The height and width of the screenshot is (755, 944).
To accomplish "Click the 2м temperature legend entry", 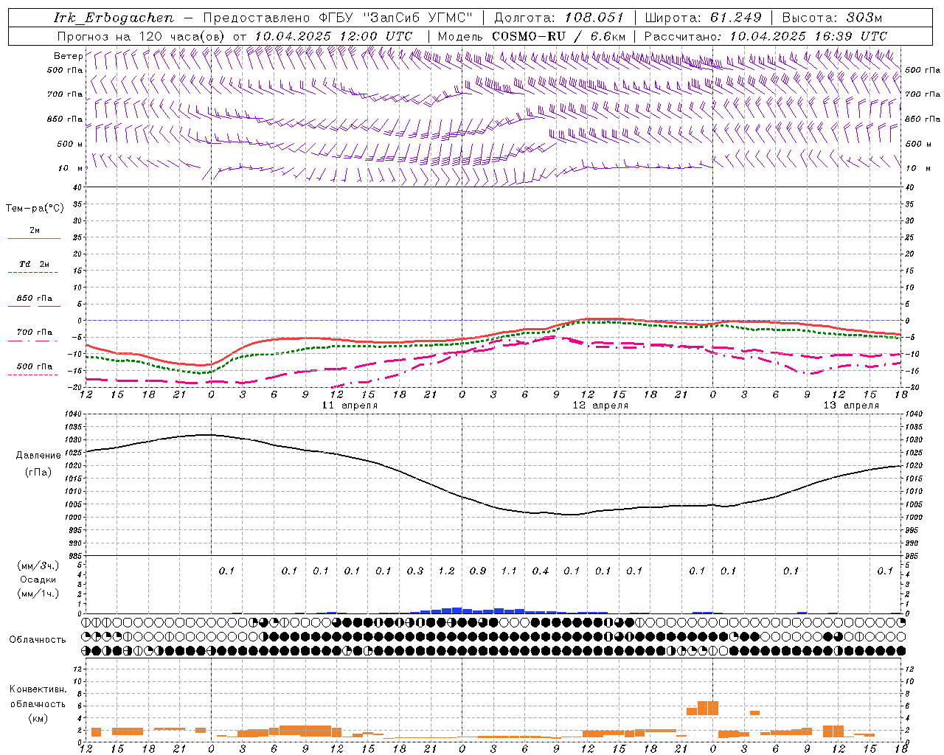I will [34, 231].
